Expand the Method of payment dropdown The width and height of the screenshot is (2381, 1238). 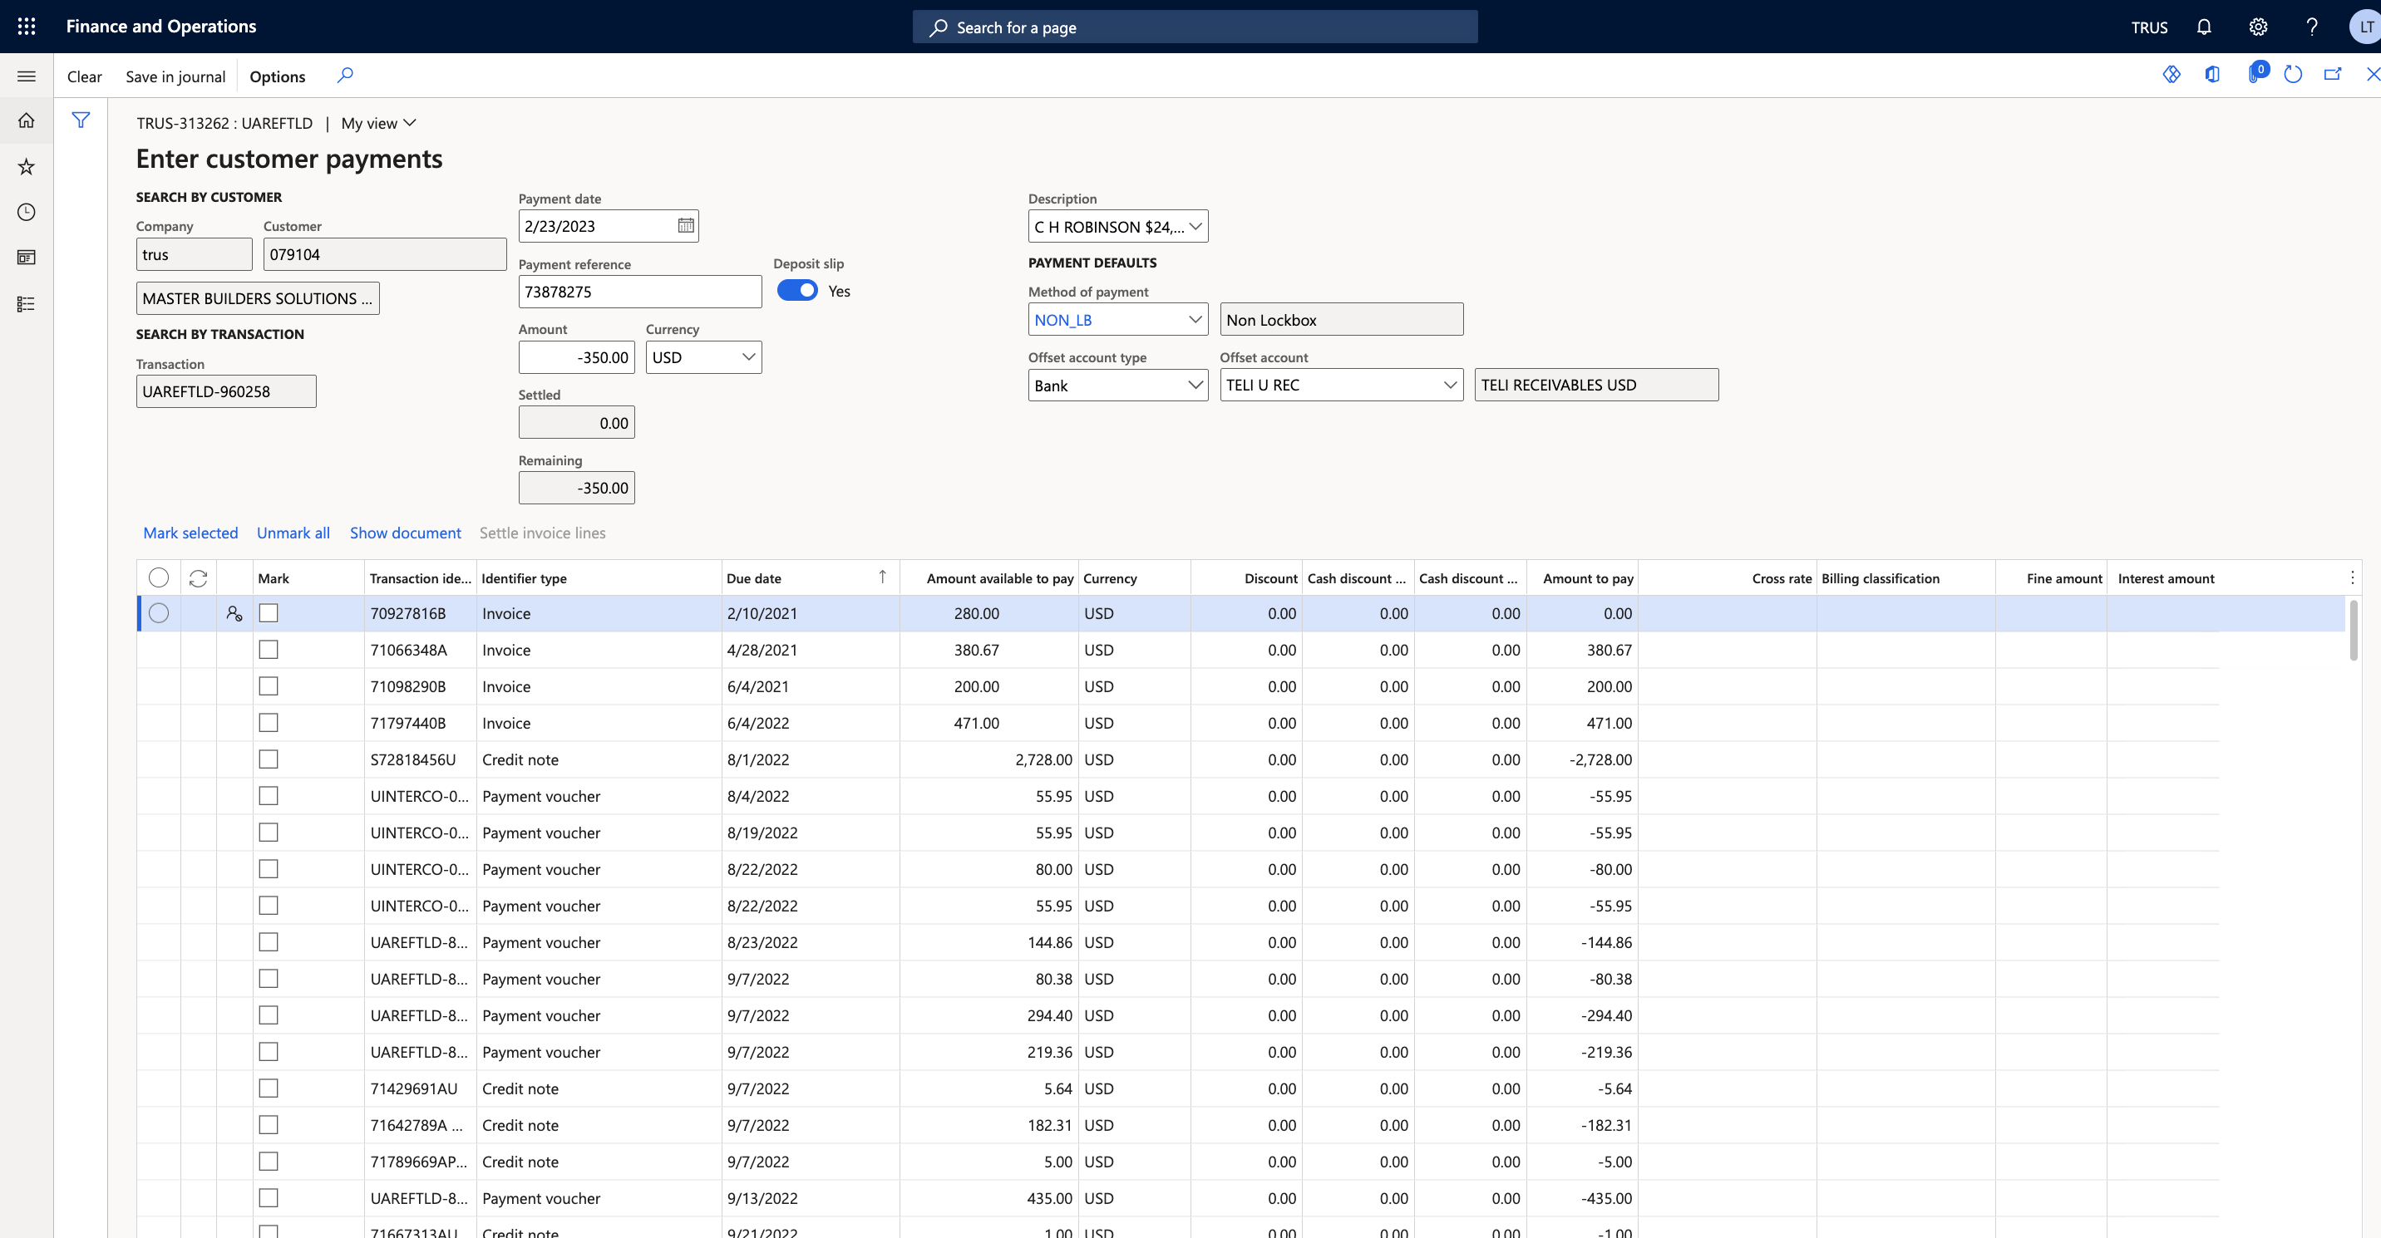pos(1194,320)
